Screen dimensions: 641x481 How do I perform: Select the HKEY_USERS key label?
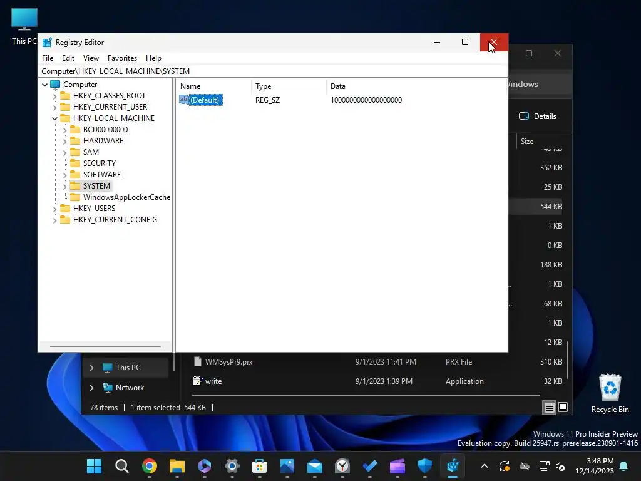[x=94, y=208]
